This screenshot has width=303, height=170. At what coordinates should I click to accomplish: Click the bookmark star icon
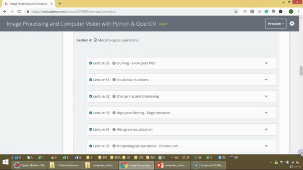pos(236,11)
